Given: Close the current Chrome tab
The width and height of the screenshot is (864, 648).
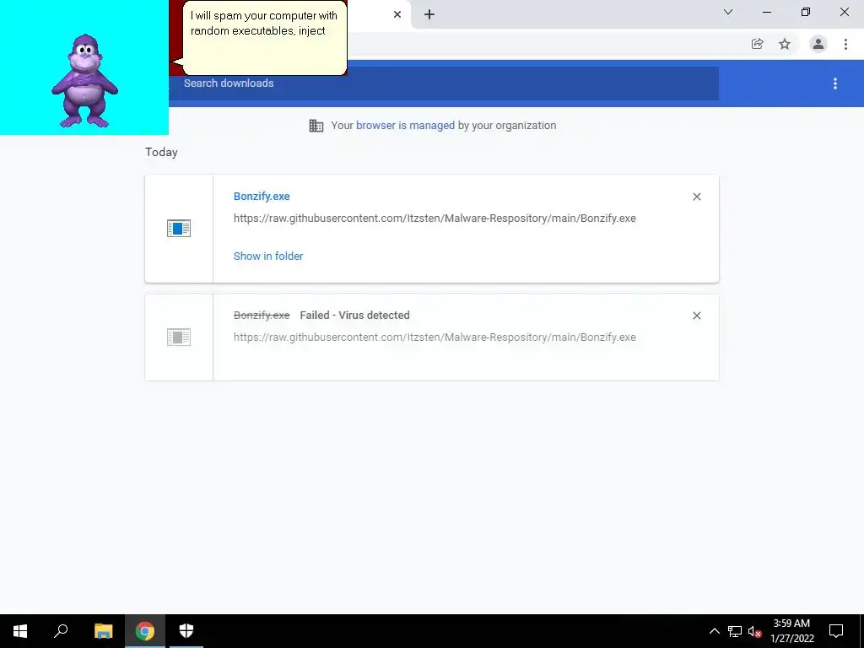Looking at the screenshot, I should point(397,14).
